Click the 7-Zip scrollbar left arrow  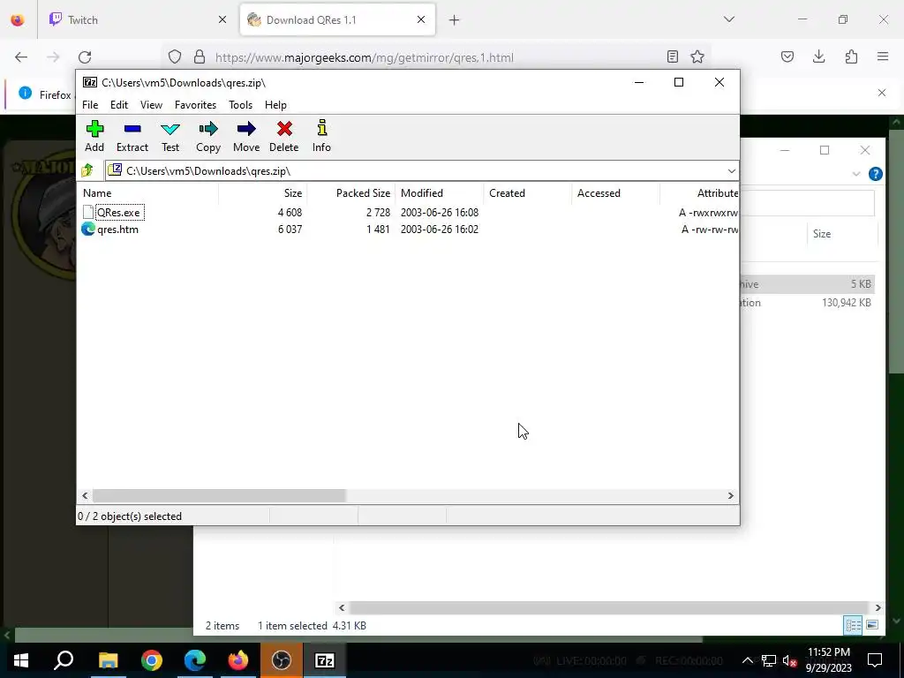tap(85, 496)
